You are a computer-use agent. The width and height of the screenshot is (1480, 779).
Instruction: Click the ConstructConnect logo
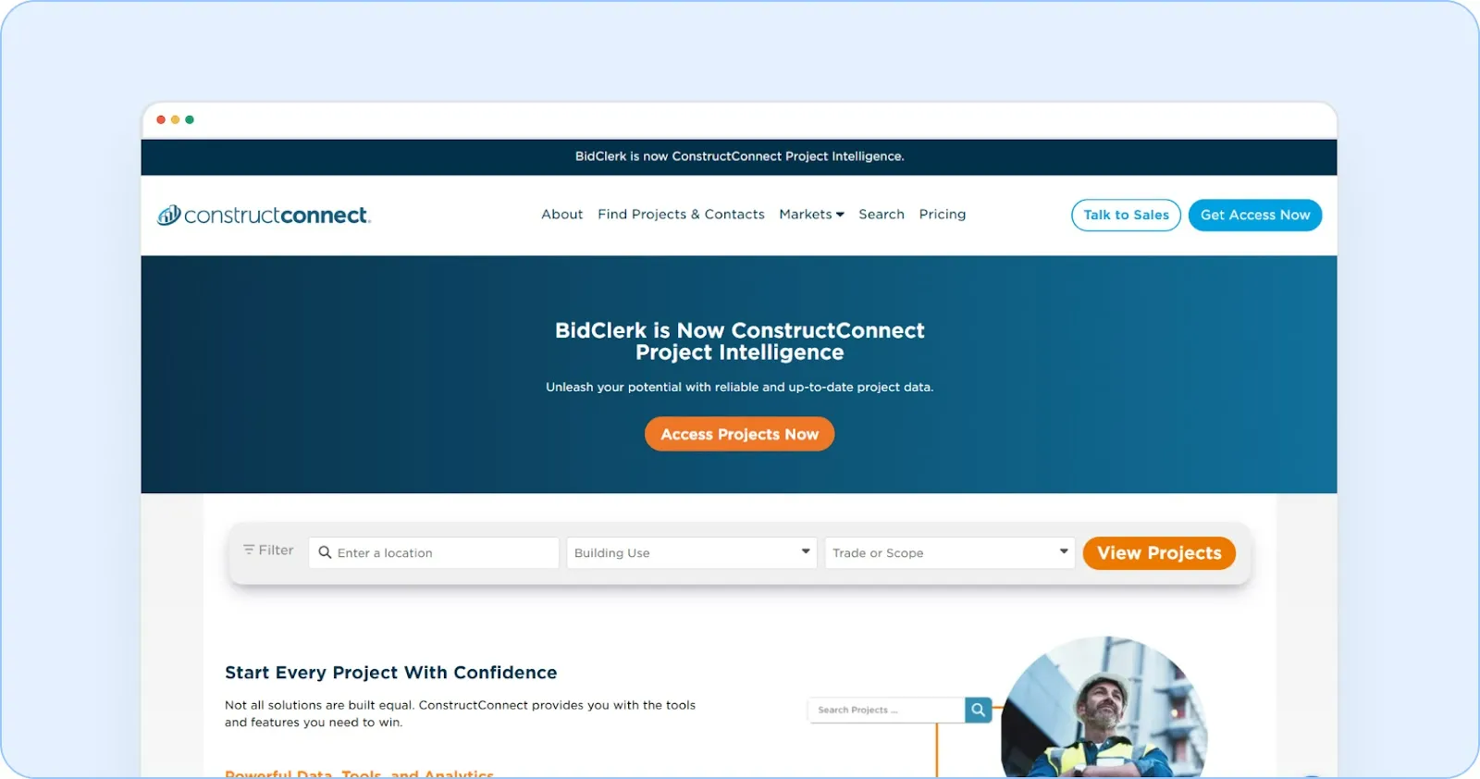[x=264, y=215]
